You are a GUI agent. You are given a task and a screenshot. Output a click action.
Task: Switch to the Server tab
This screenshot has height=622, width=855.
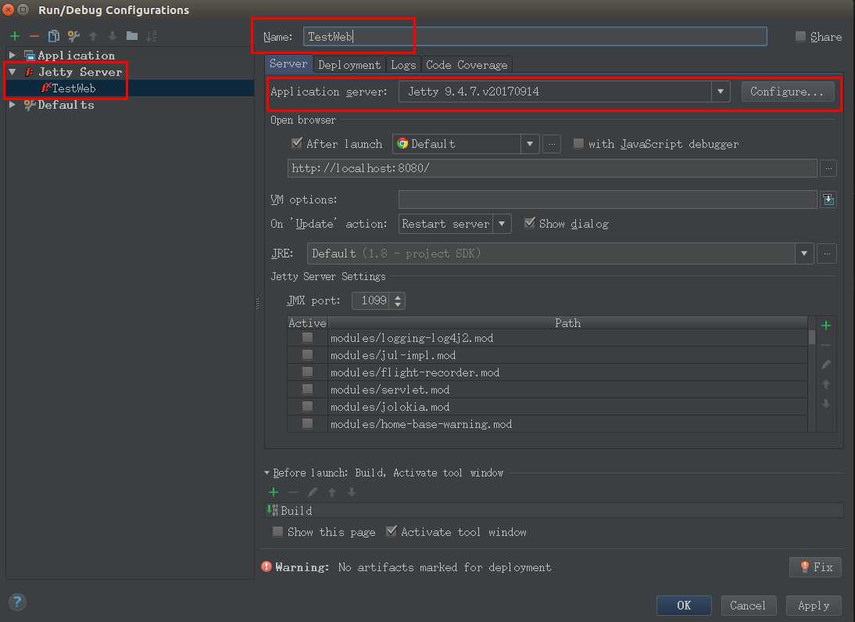tap(288, 64)
